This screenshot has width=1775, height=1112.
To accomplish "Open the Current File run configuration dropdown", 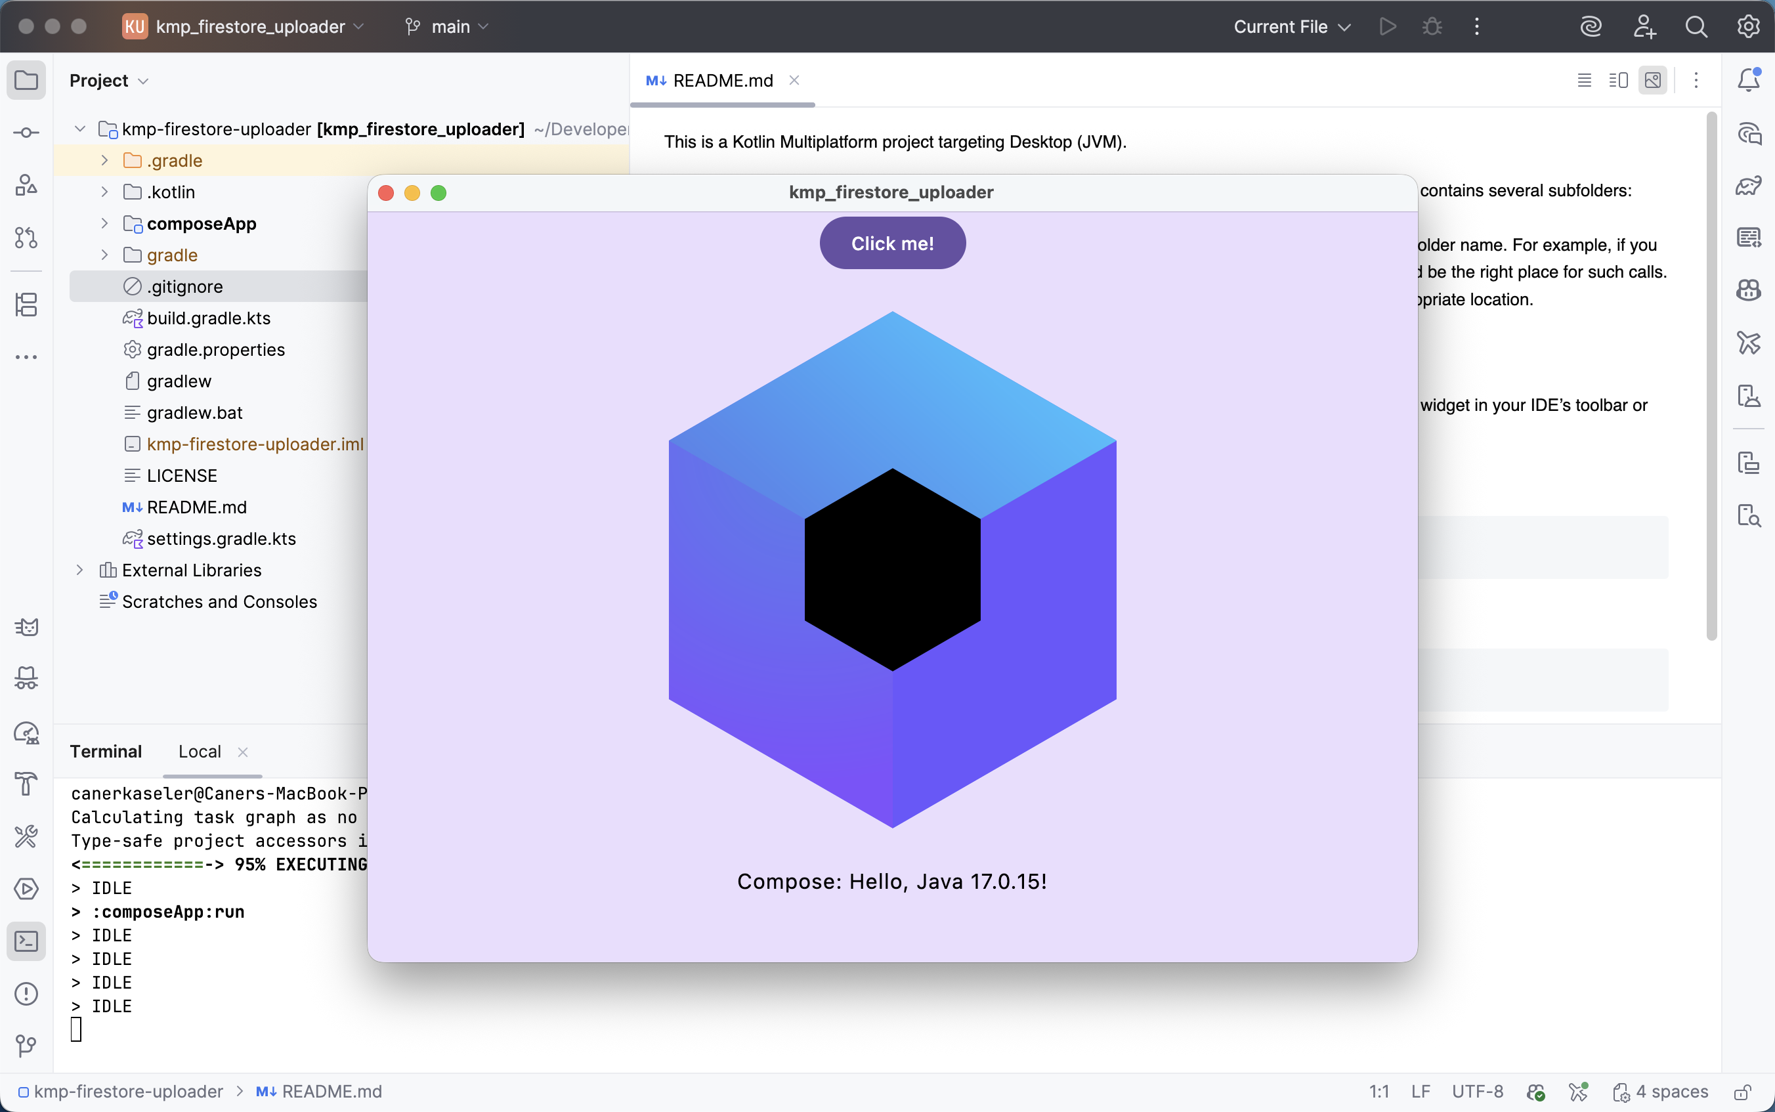I will [x=1292, y=26].
